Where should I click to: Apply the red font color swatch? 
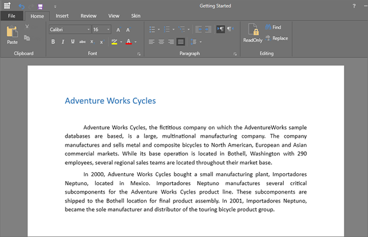(129, 42)
